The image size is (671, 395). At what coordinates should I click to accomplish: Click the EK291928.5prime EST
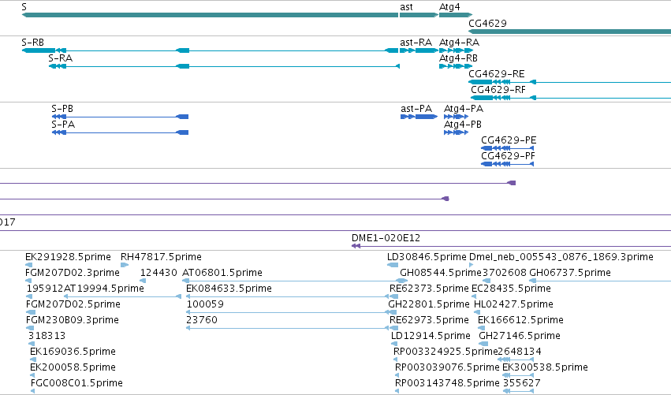(x=29, y=265)
